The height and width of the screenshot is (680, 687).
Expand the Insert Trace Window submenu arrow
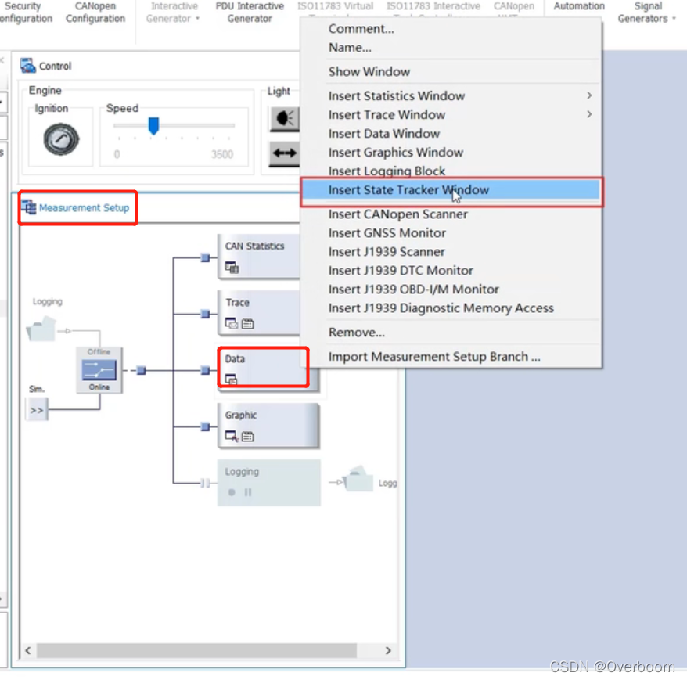[589, 114]
